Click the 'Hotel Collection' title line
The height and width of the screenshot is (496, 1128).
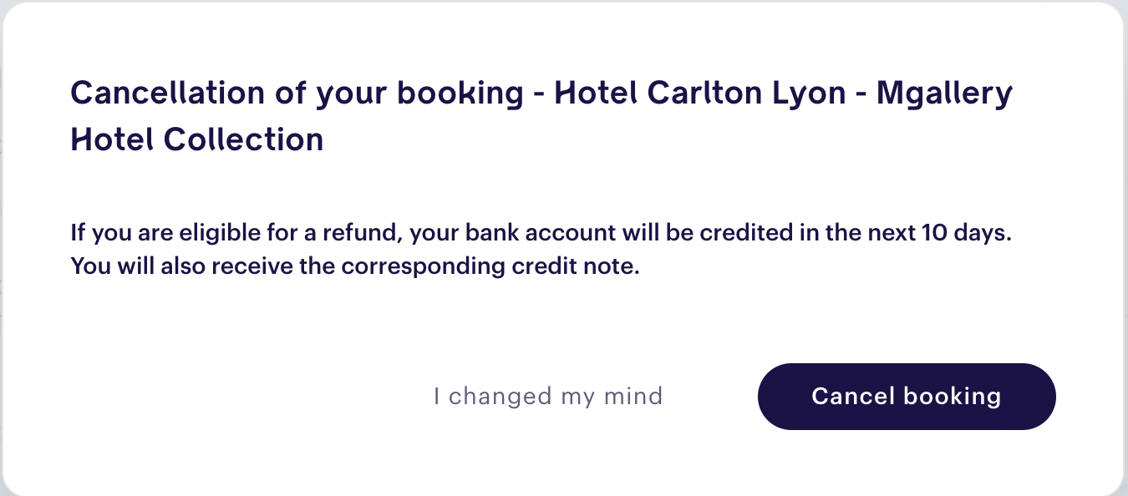[x=197, y=139]
